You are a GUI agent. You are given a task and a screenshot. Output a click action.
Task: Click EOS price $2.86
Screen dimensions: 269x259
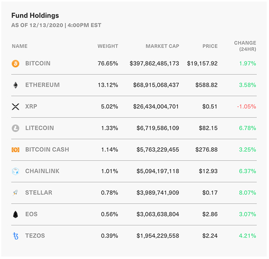click(210, 214)
